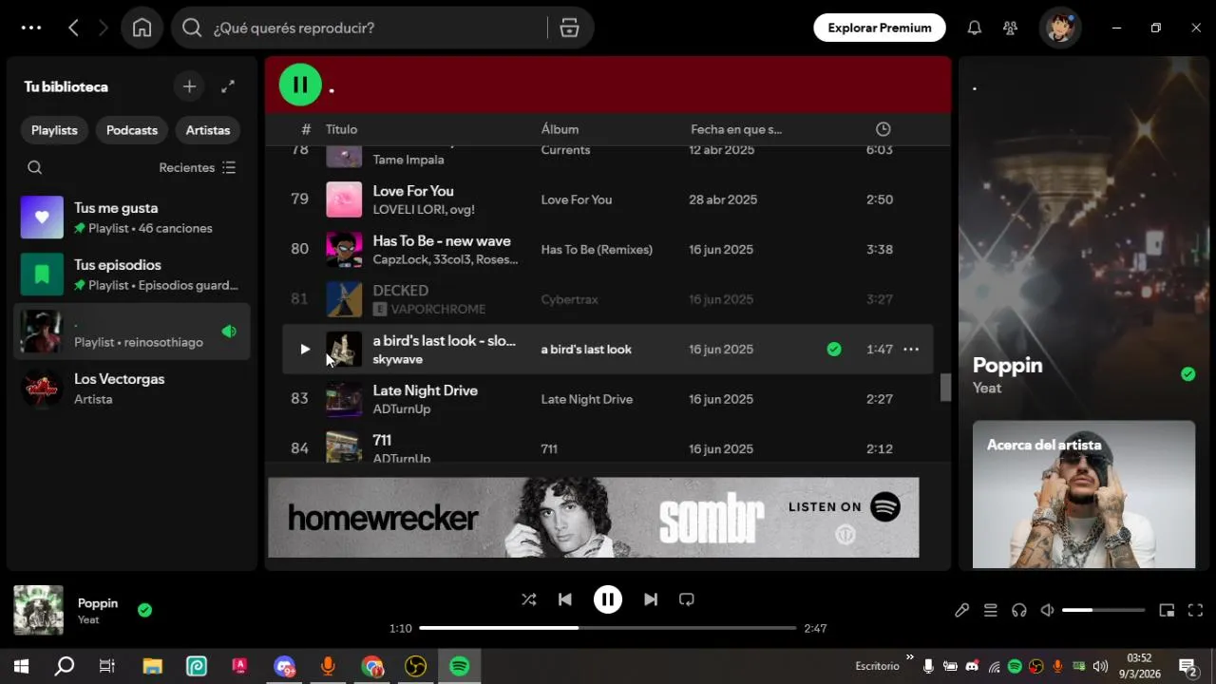Click the Explorar Premium button
1216x684 pixels.
879,28
